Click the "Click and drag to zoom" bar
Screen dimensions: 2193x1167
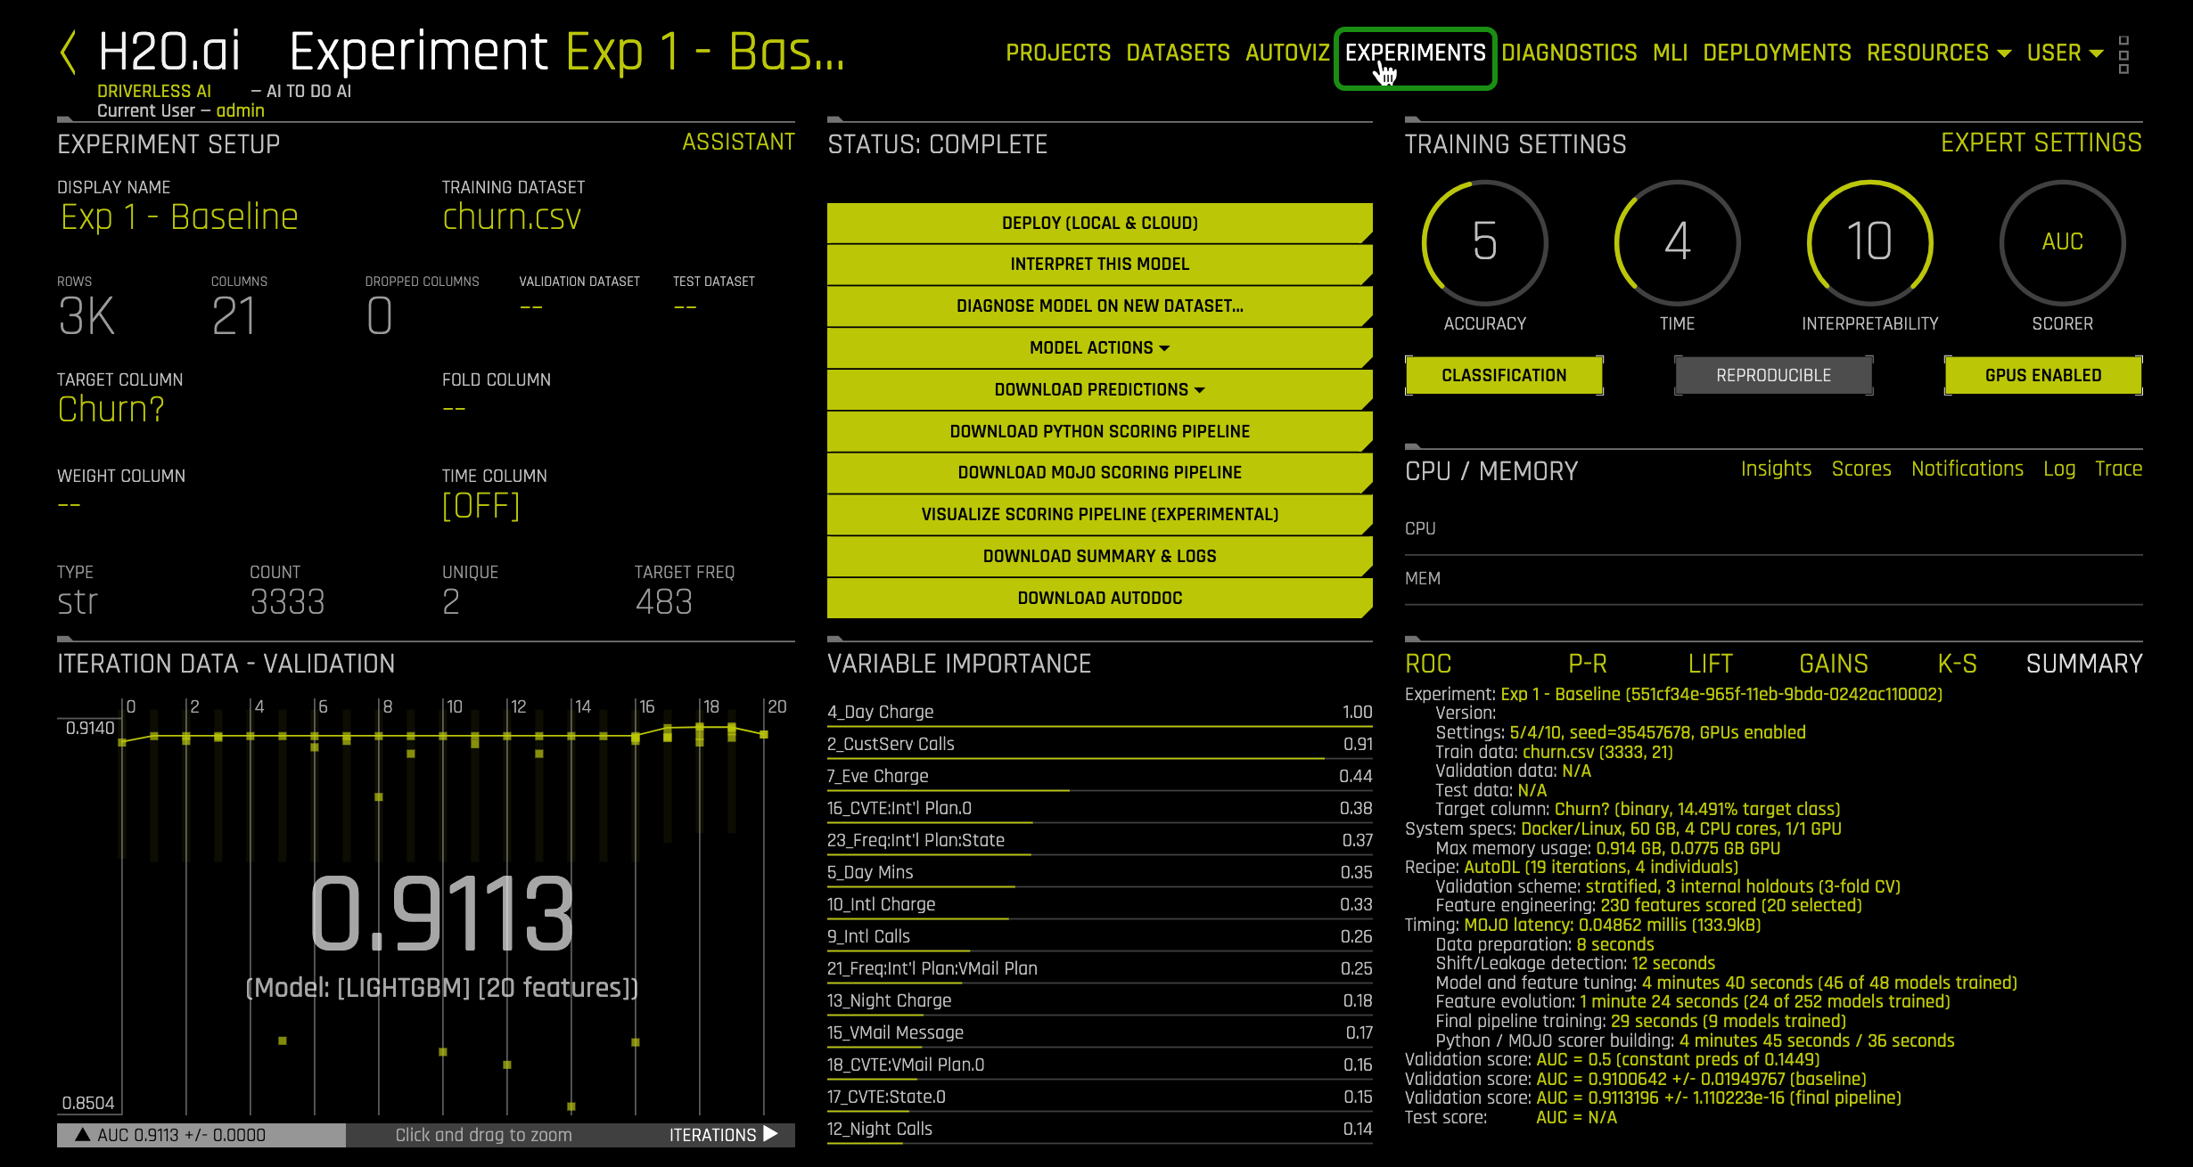tap(483, 1134)
